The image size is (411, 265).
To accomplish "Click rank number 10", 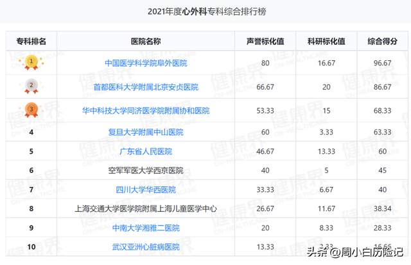I will (31, 247).
